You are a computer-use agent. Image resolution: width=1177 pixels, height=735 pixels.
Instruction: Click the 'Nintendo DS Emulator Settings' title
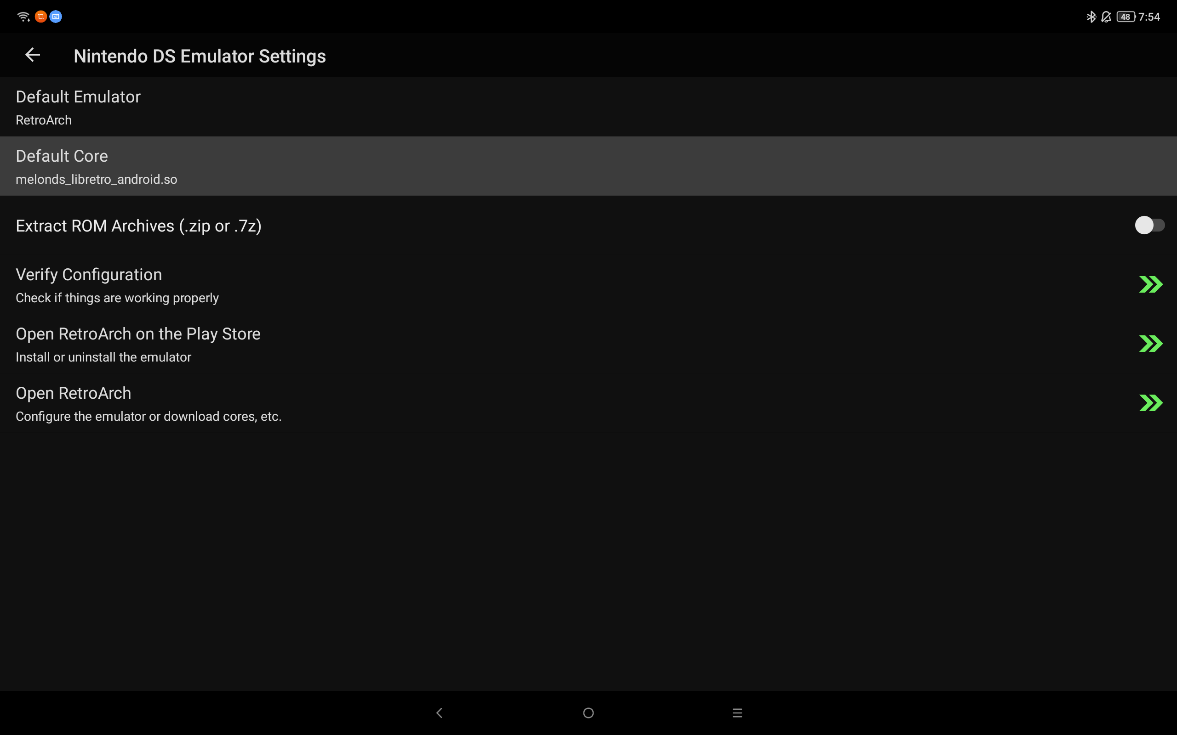(200, 57)
